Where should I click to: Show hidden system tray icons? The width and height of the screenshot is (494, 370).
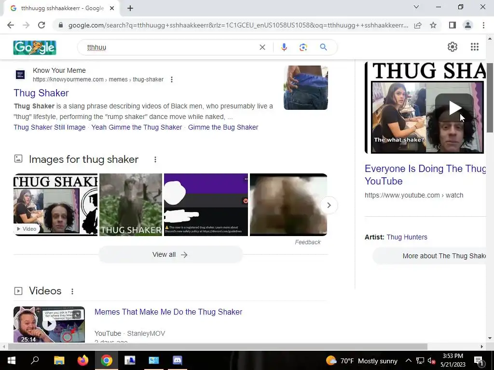tap(408, 360)
